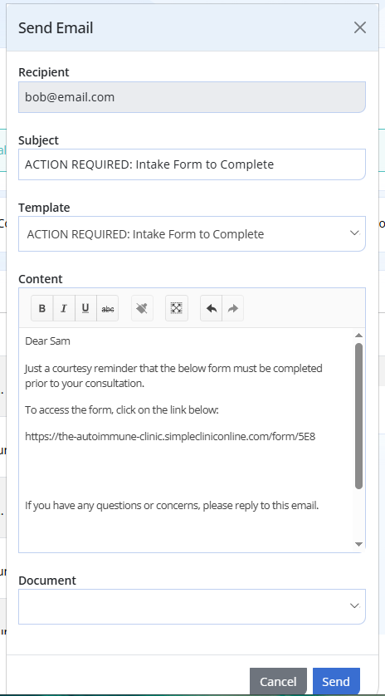Click 'To access the form' line
The image size is (385, 696).
pyautogui.click(x=122, y=409)
